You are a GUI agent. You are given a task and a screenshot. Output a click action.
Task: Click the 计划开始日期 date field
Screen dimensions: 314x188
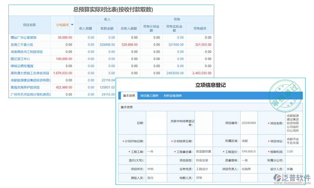(156, 141)
